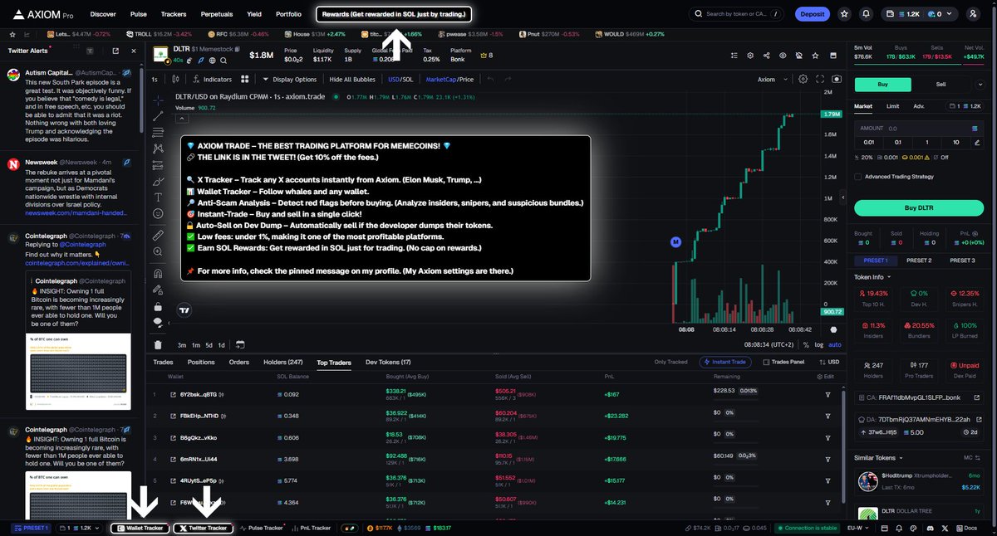This screenshot has width=997, height=536.
Task: Open the date range calendar icon
Action: point(240,344)
